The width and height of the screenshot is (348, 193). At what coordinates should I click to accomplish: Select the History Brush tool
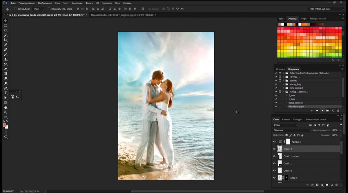pos(6,64)
